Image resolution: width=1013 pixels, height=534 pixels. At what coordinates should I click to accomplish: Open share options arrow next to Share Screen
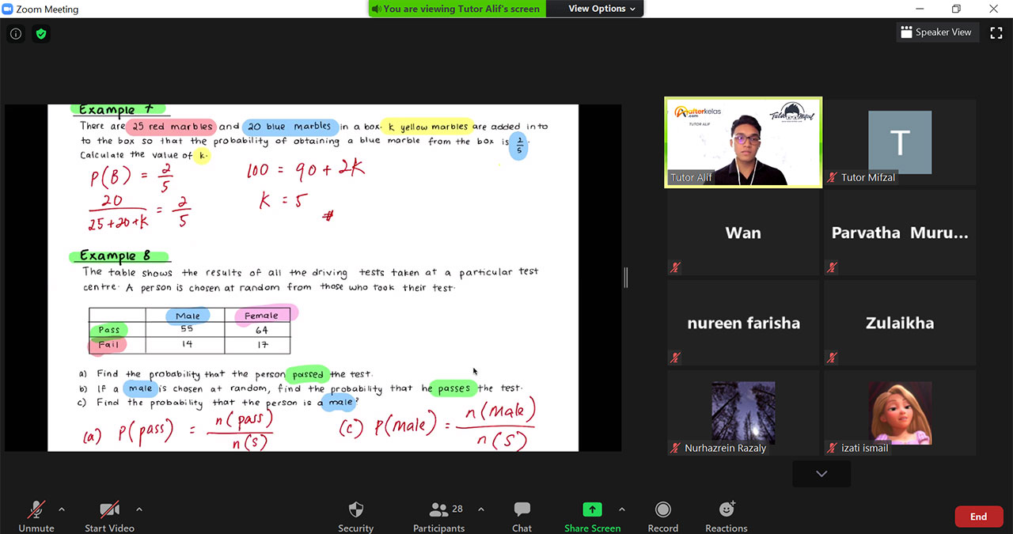coord(621,509)
